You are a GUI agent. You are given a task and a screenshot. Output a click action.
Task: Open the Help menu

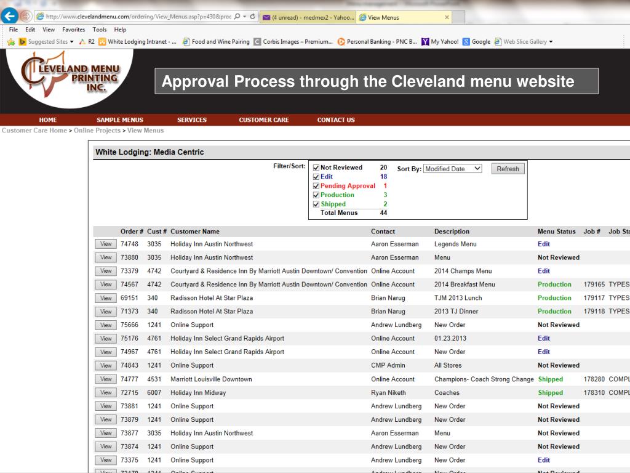[x=120, y=30]
